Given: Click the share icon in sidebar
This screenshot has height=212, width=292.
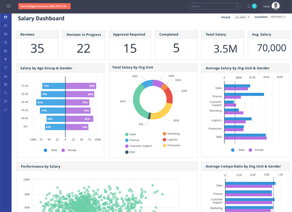Looking at the screenshot, I should 6,109.
